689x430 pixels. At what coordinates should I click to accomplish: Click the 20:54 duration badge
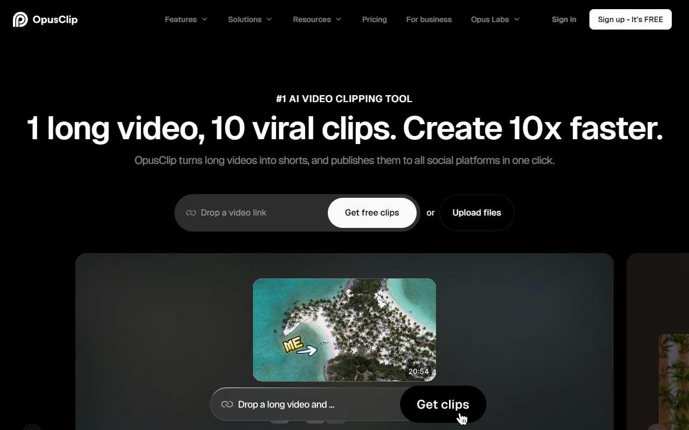(x=419, y=371)
